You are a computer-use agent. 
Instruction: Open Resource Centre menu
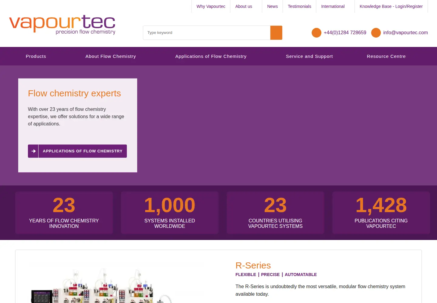pyautogui.click(x=386, y=56)
